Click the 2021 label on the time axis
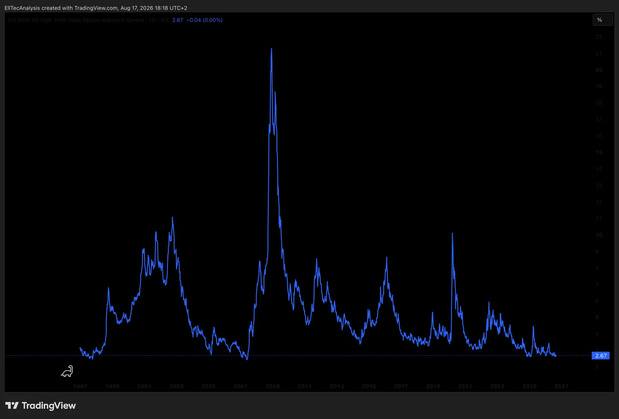The height and width of the screenshot is (419, 619). 465,386
